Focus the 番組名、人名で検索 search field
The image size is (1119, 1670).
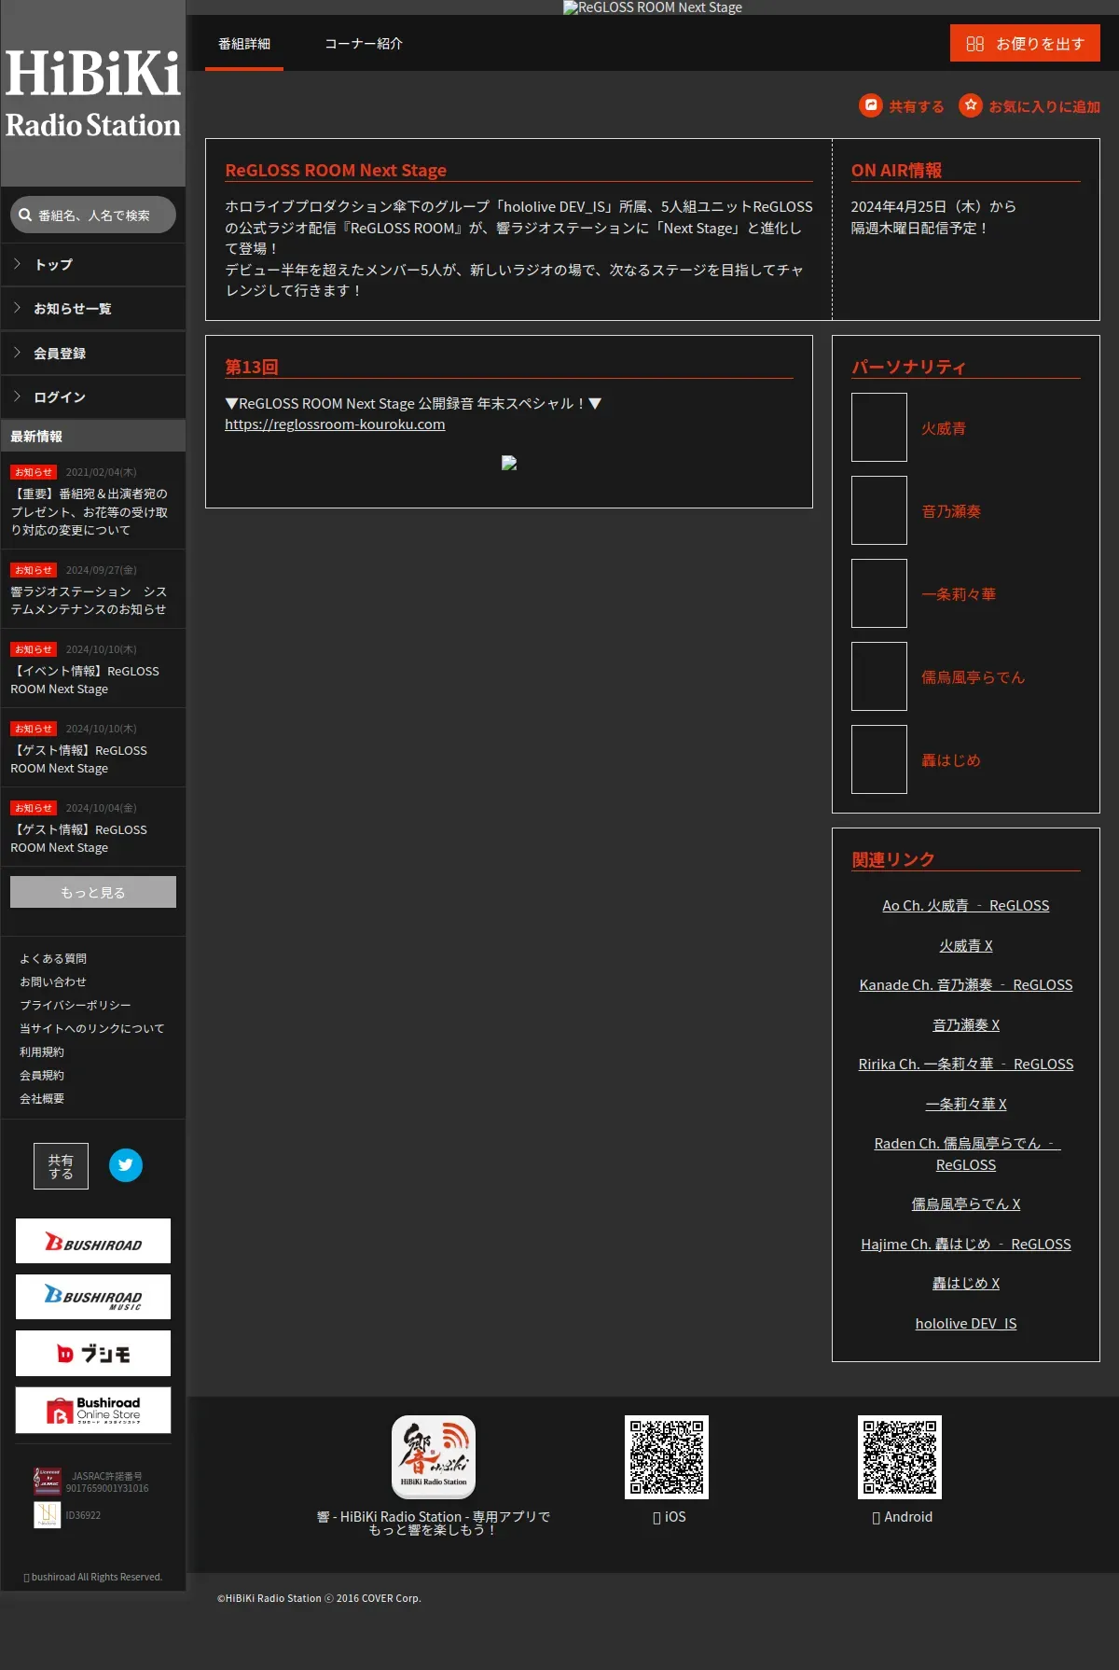pyautogui.click(x=93, y=215)
